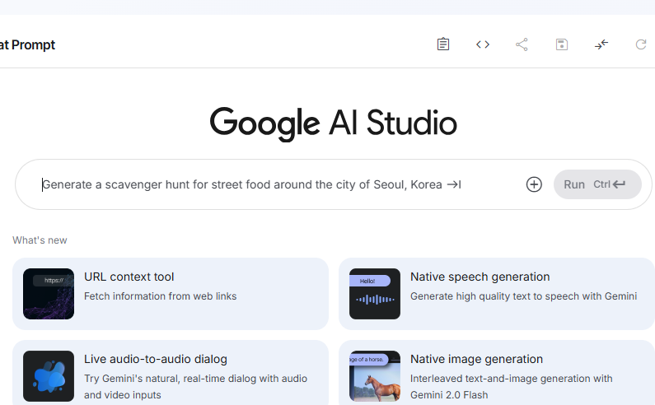
Task: Click the URL context tool https thumbnail
Action: click(x=49, y=294)
